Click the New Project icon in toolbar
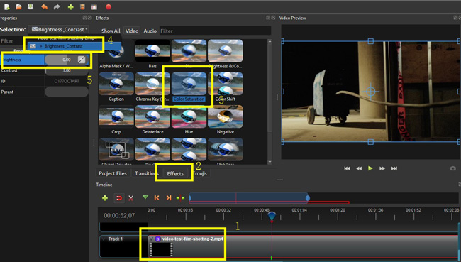The height and width of the screenshot is (262, 461). point(7,7)
